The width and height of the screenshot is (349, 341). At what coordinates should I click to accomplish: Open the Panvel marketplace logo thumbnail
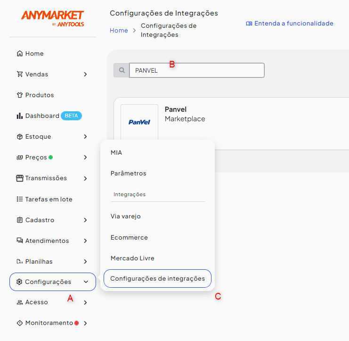[x=139, y=122]
